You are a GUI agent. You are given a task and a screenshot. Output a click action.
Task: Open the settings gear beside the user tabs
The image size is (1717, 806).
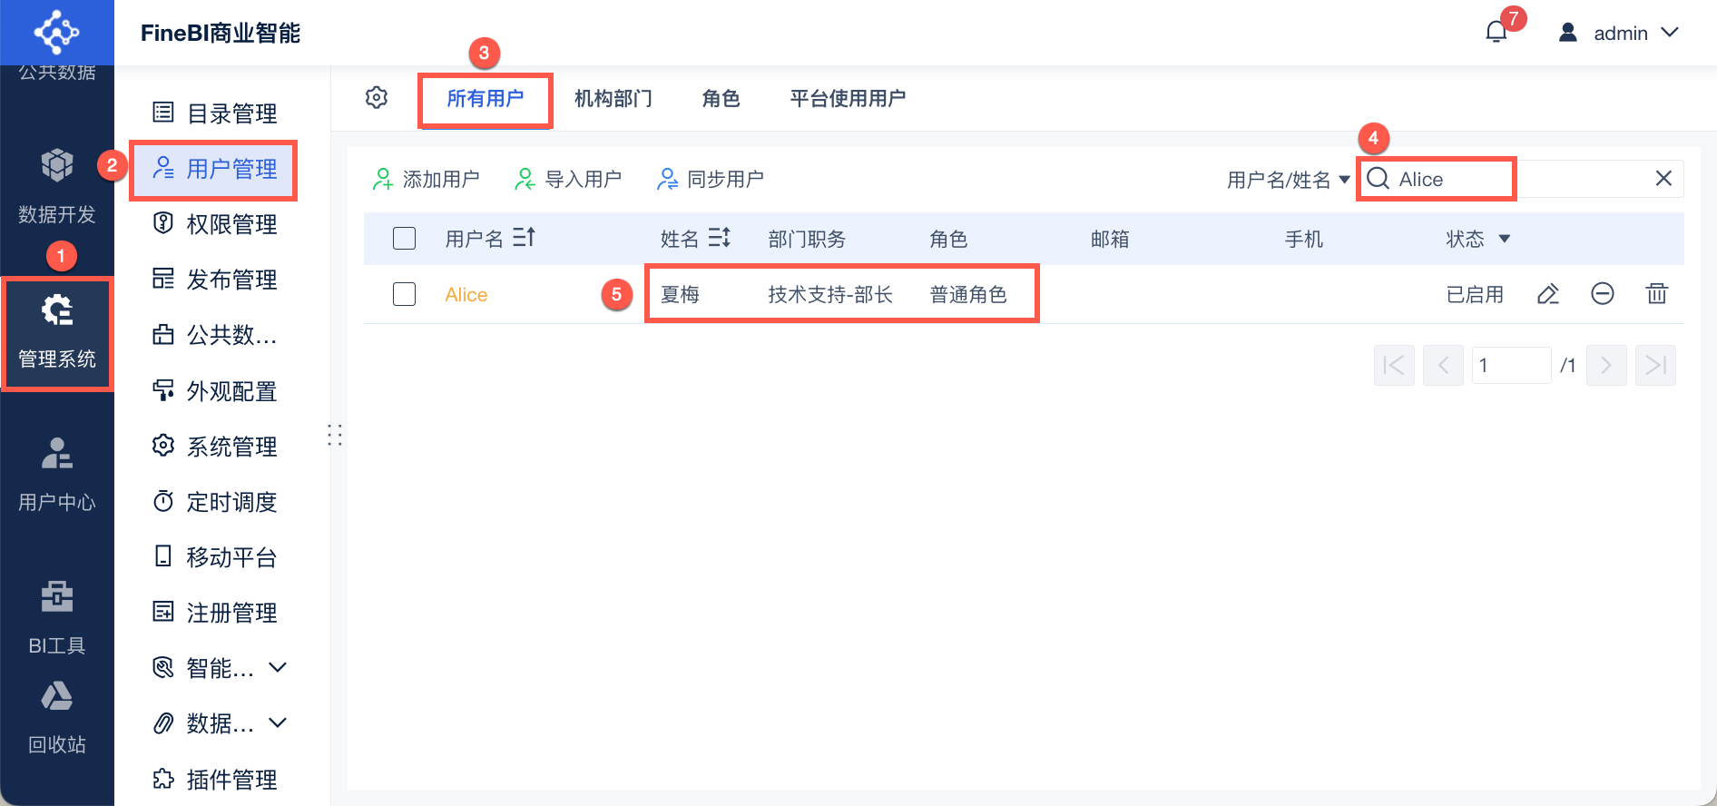tap(377, 98)
